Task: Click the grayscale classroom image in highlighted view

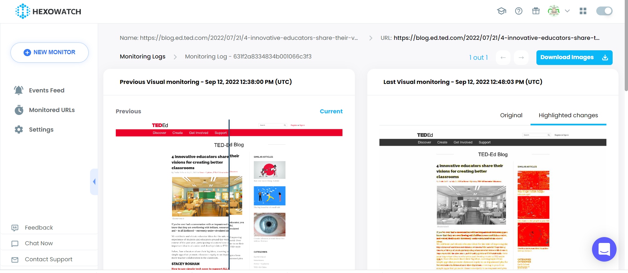Action: (471, 205)
